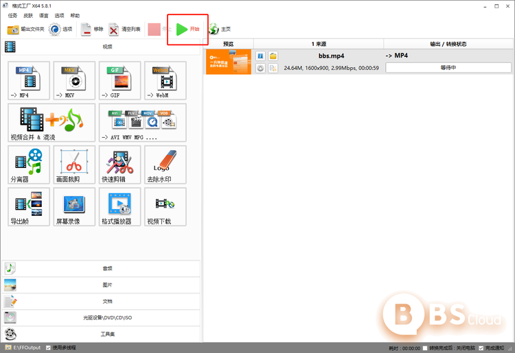Open the 输出文件夹 output folder

point(25,29)
